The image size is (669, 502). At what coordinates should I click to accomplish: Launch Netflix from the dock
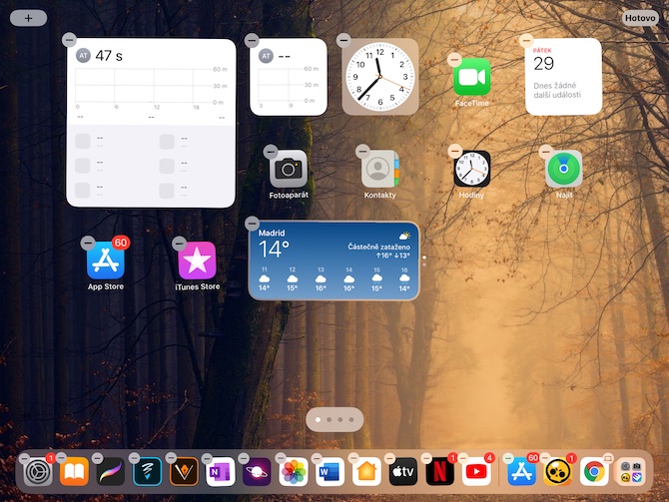coord(440,472)
